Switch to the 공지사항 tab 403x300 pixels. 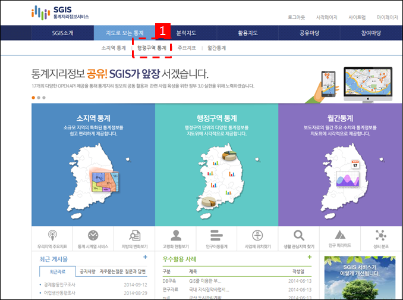click(87, 271)
